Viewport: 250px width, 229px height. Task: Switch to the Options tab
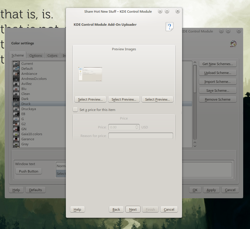click(x=35, y=56)
